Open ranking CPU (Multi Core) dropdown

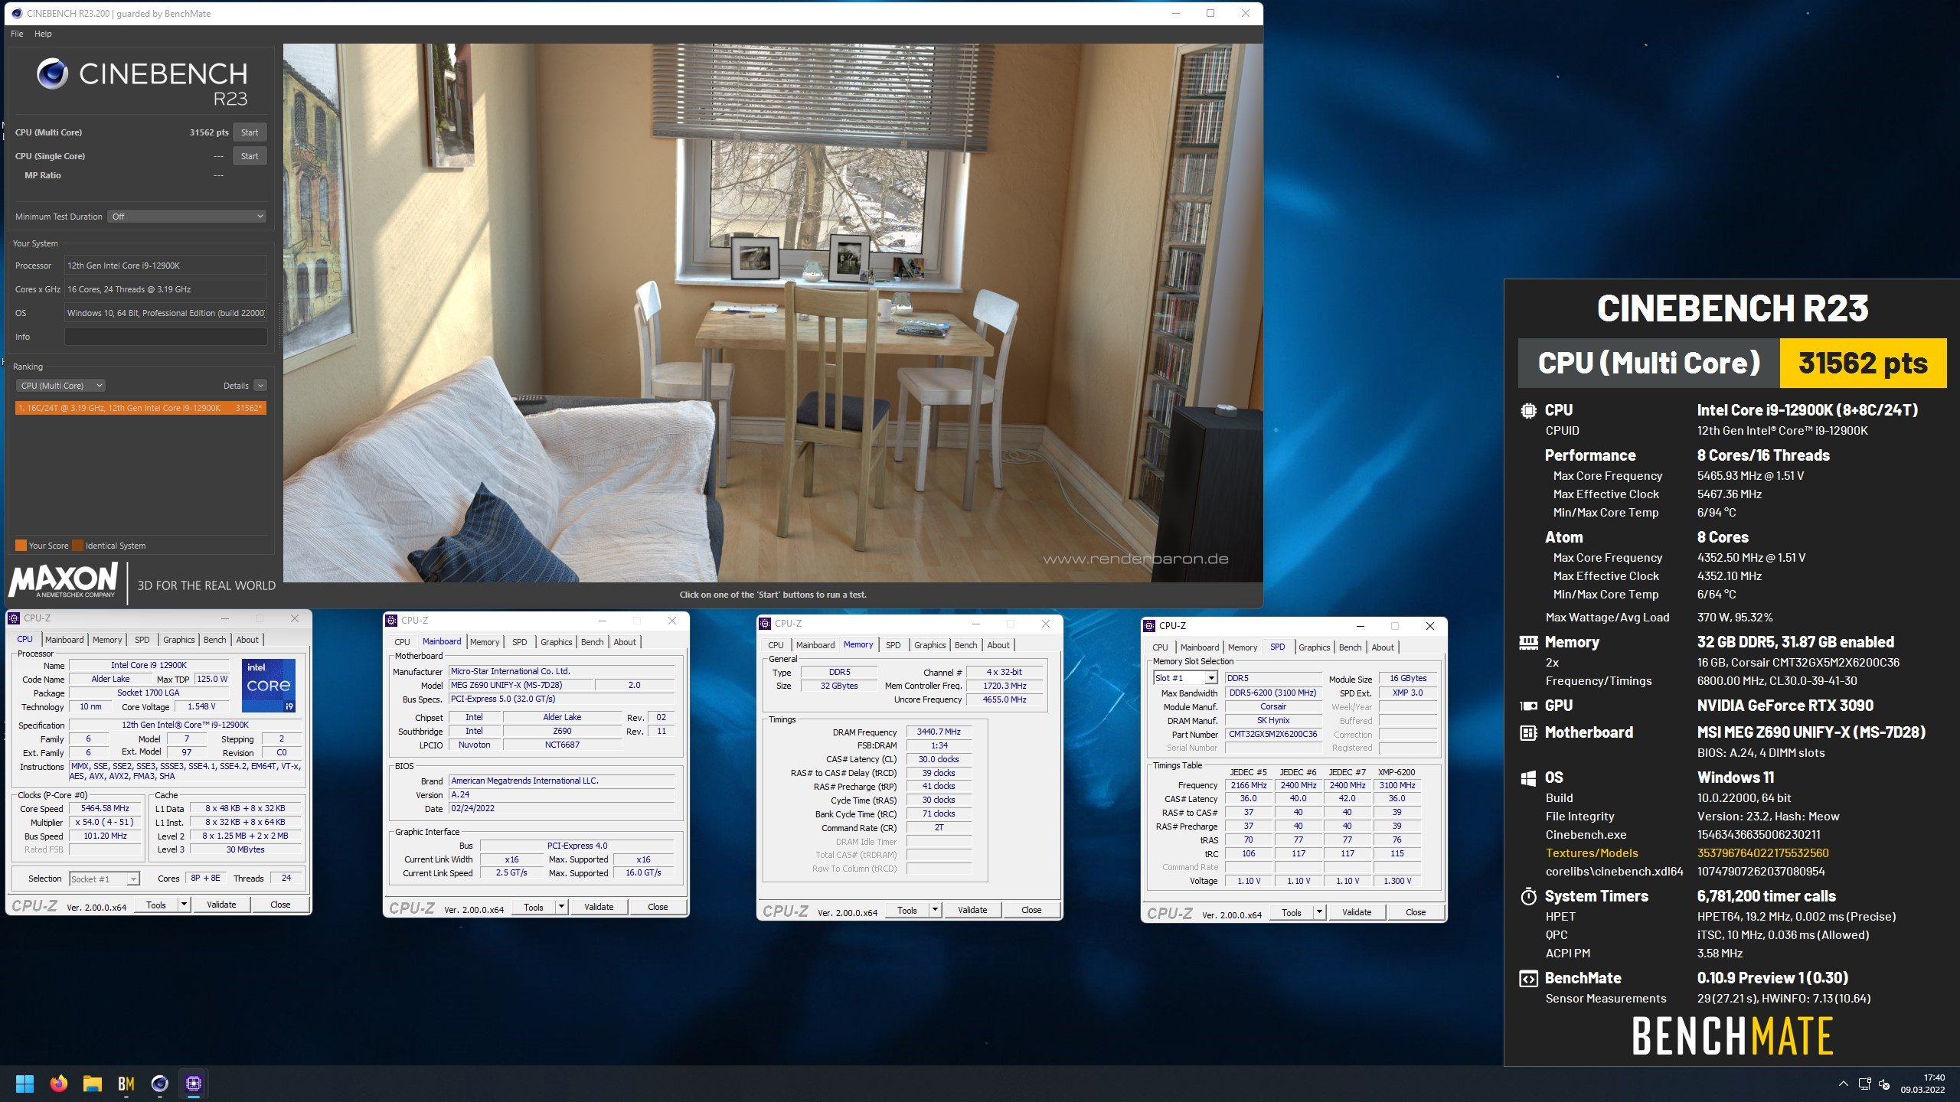coord(60,386)
